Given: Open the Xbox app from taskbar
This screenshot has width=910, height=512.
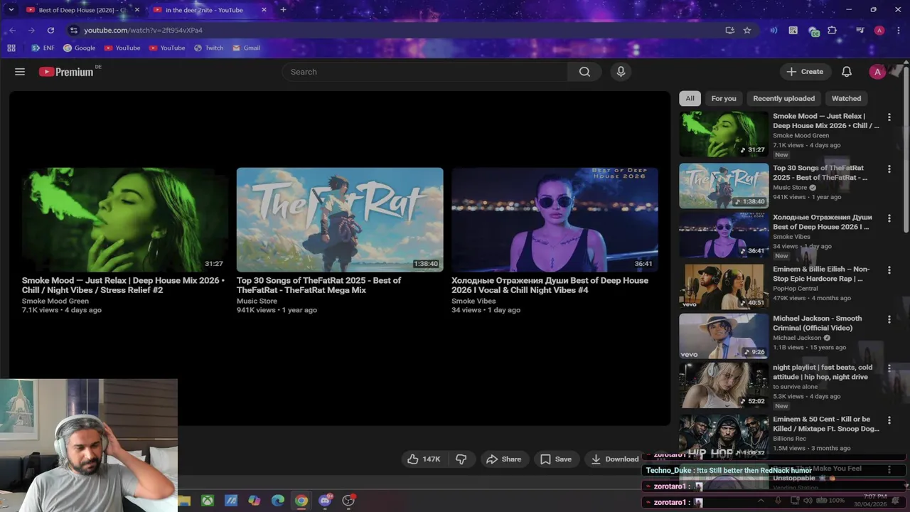Looking at the screenshot, I should coord(207,501).
